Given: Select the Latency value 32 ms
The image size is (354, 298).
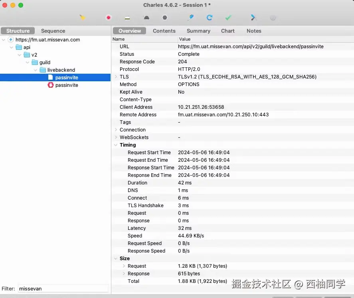Looking at the screenshot, I should point(185,228).
